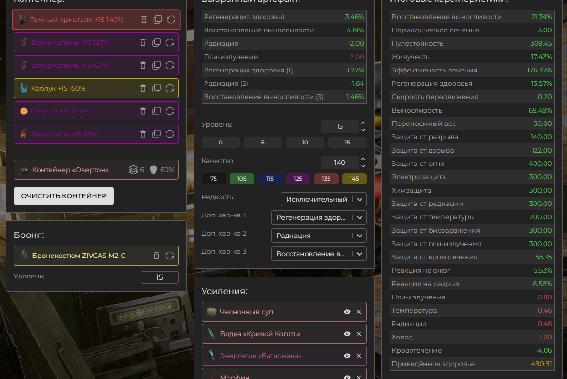Open the Редкость dropdown
Image resolution: width=567 pixels, height=379 pixels.
tap(324, 199)
